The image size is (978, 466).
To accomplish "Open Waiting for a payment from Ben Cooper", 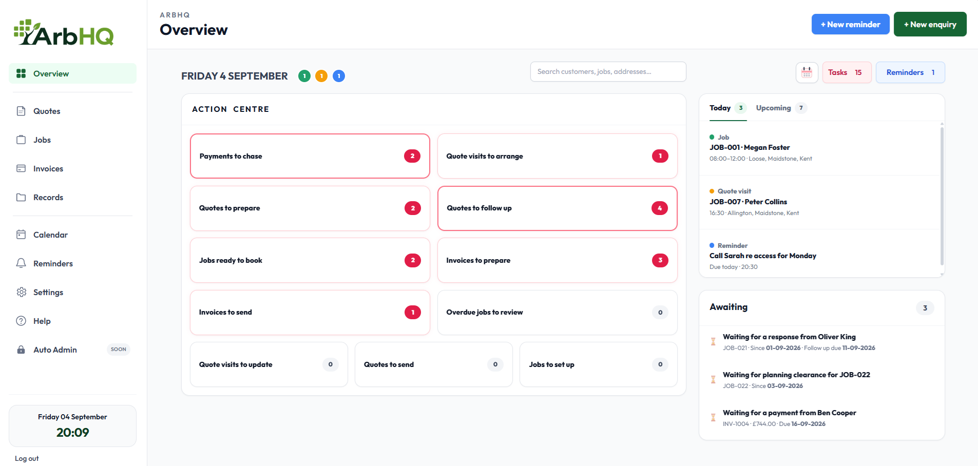I will (x=821, y=418).
